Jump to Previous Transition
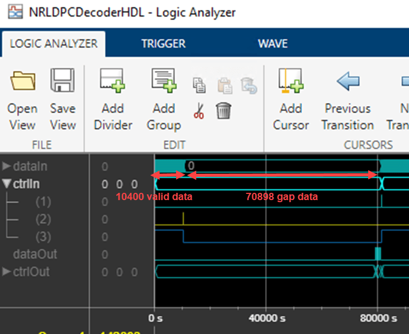The height and width of the screenshot is (334, 409). (x=348, y=100)
